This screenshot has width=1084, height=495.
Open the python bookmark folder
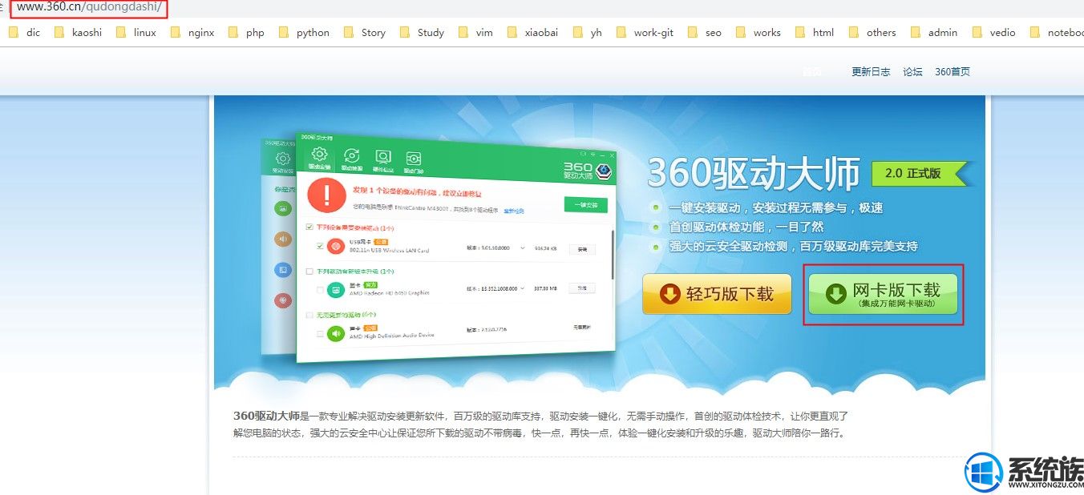coord(304,33)
